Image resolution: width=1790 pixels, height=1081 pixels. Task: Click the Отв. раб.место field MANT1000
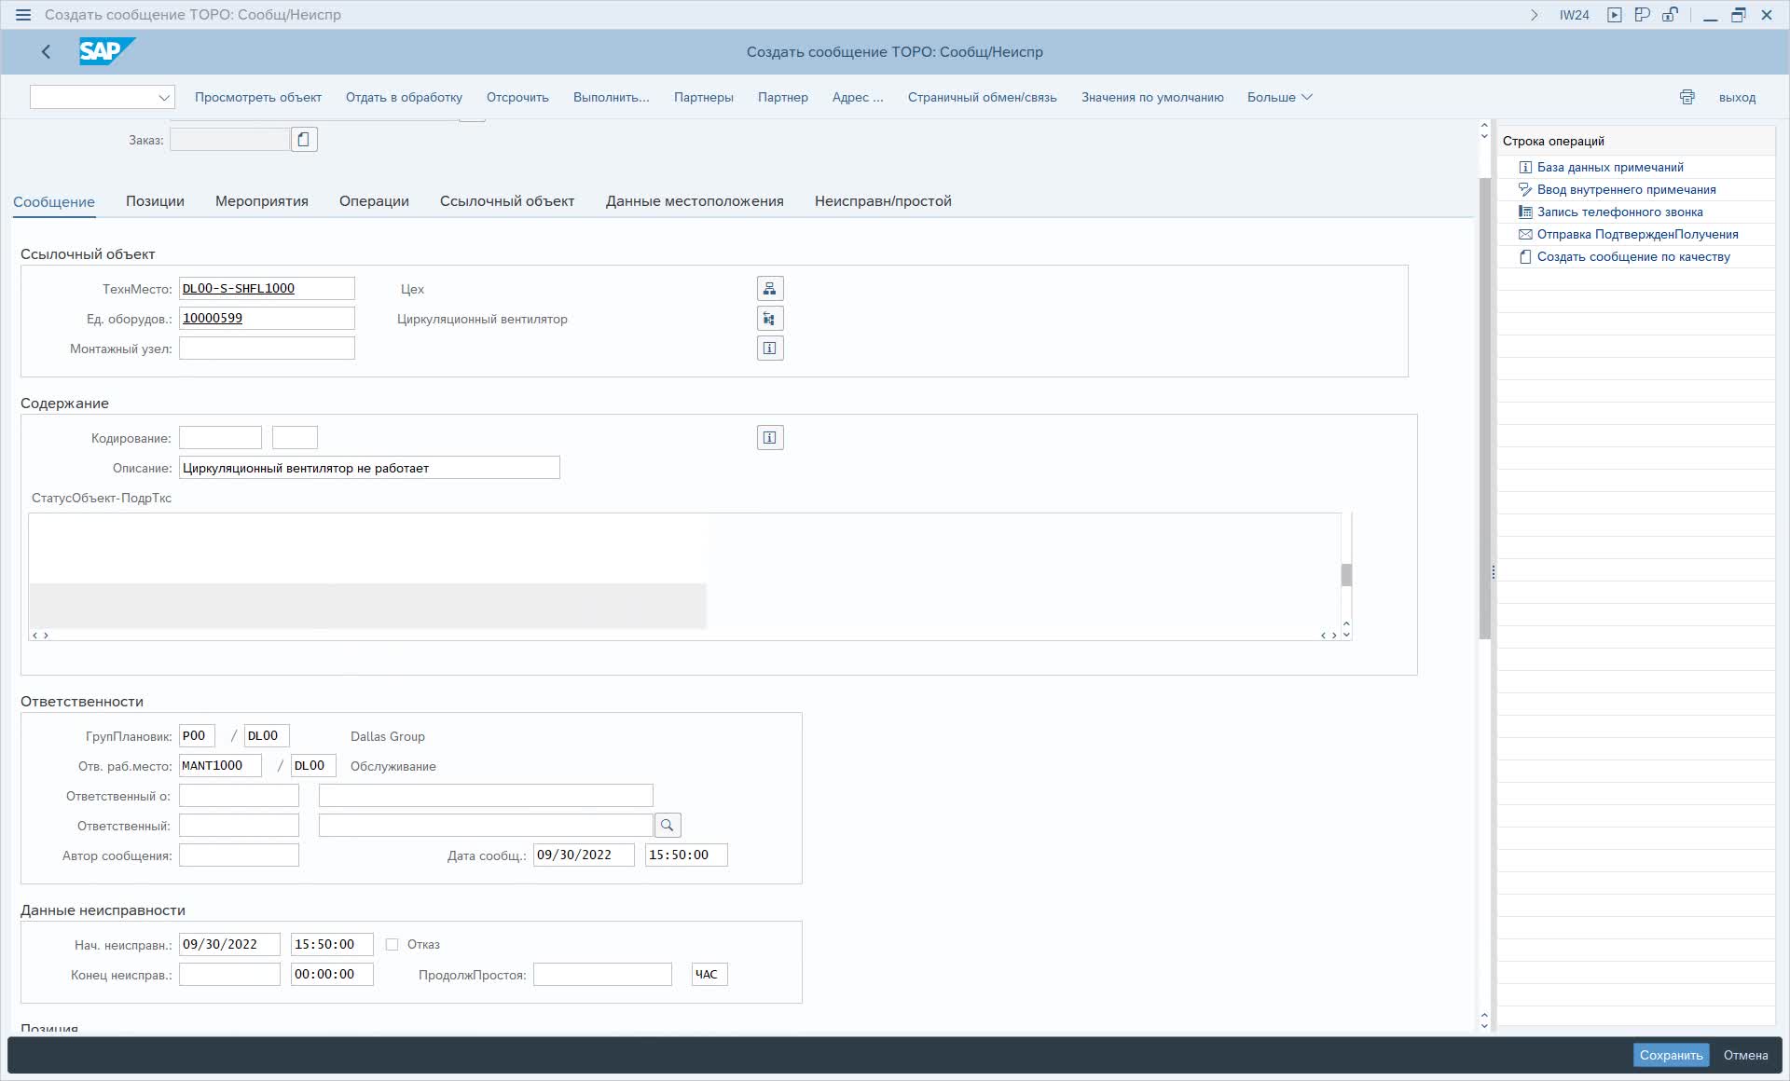tap(220, 766)
